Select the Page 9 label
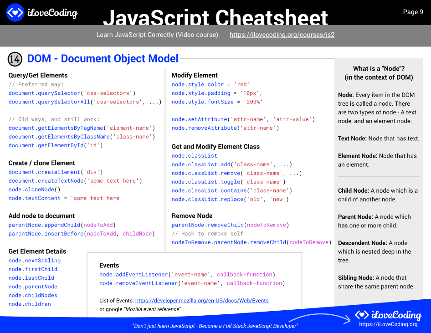 [413, 12]
